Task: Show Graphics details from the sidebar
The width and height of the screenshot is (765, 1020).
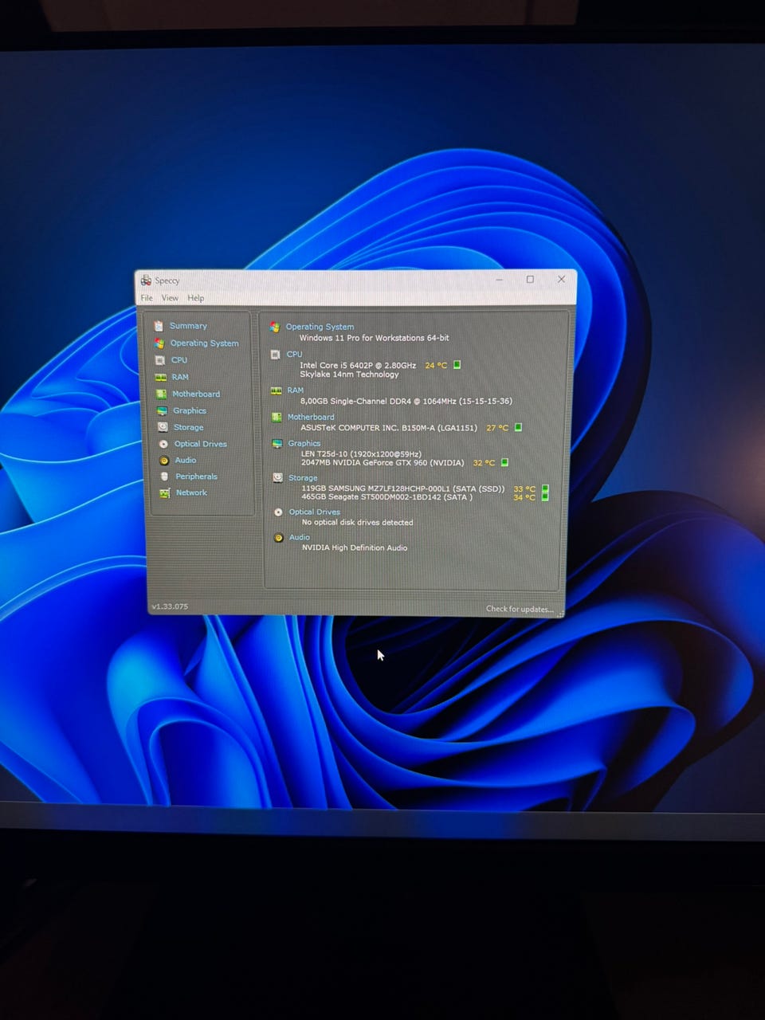Action: [x=190, y=410]
